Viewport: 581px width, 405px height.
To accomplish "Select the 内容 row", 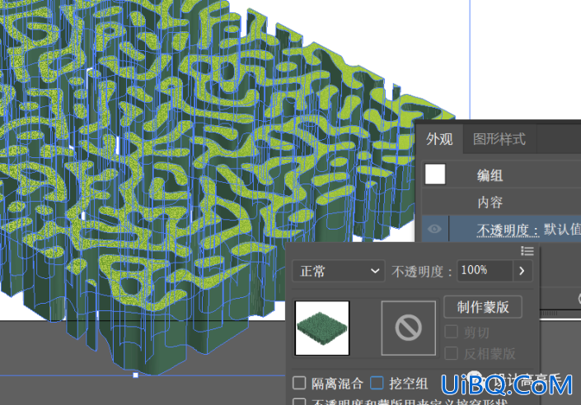I will pos(501,202).
